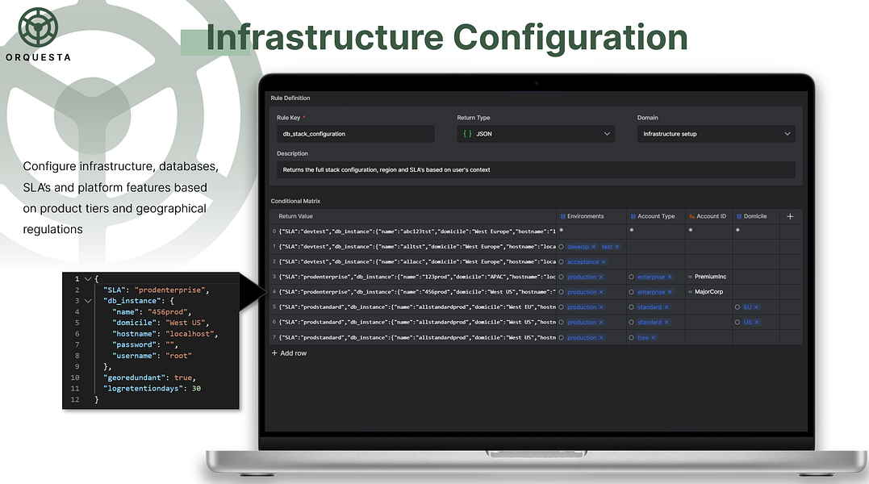Remove the production tag in row 3
The image size is (869, 484).
point(601,277)
